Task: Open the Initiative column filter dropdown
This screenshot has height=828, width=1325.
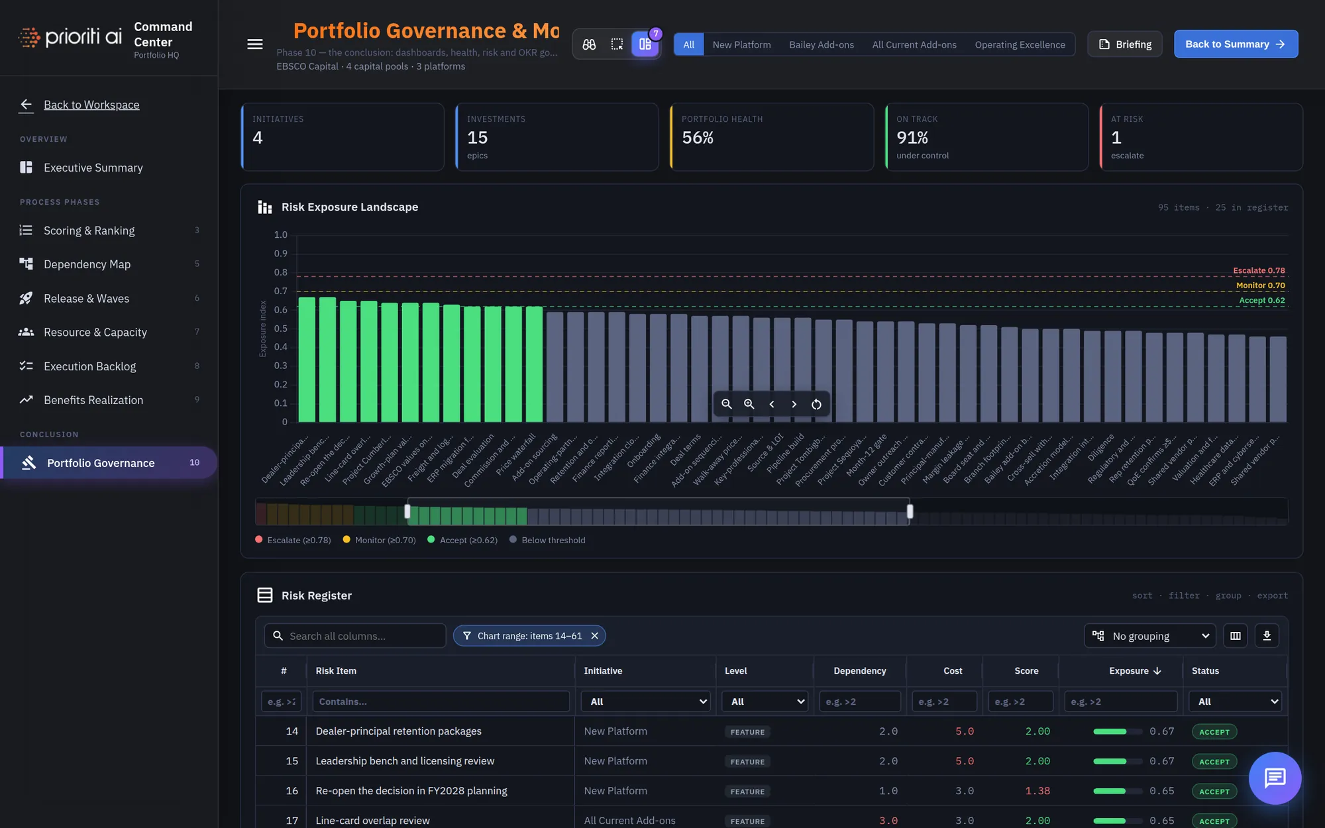Action: coord(645,701)
